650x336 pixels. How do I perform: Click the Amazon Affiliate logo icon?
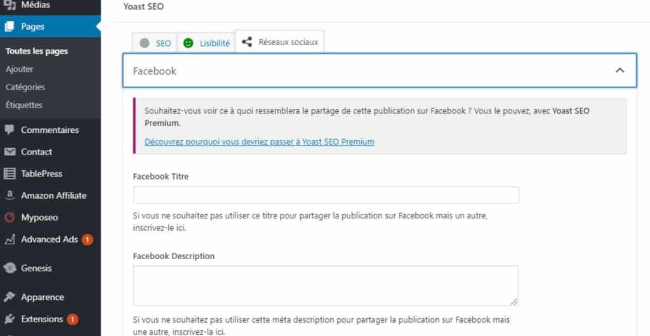10,196
